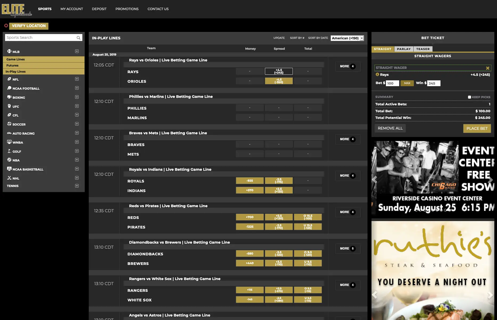The image size is (497, 320).
Task: Open More bets for Rays vs Orioles
Action: 348,66
